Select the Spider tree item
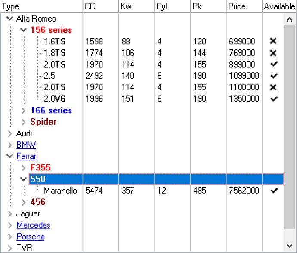Viewport: 297px width, 253px height. point(43,122)
